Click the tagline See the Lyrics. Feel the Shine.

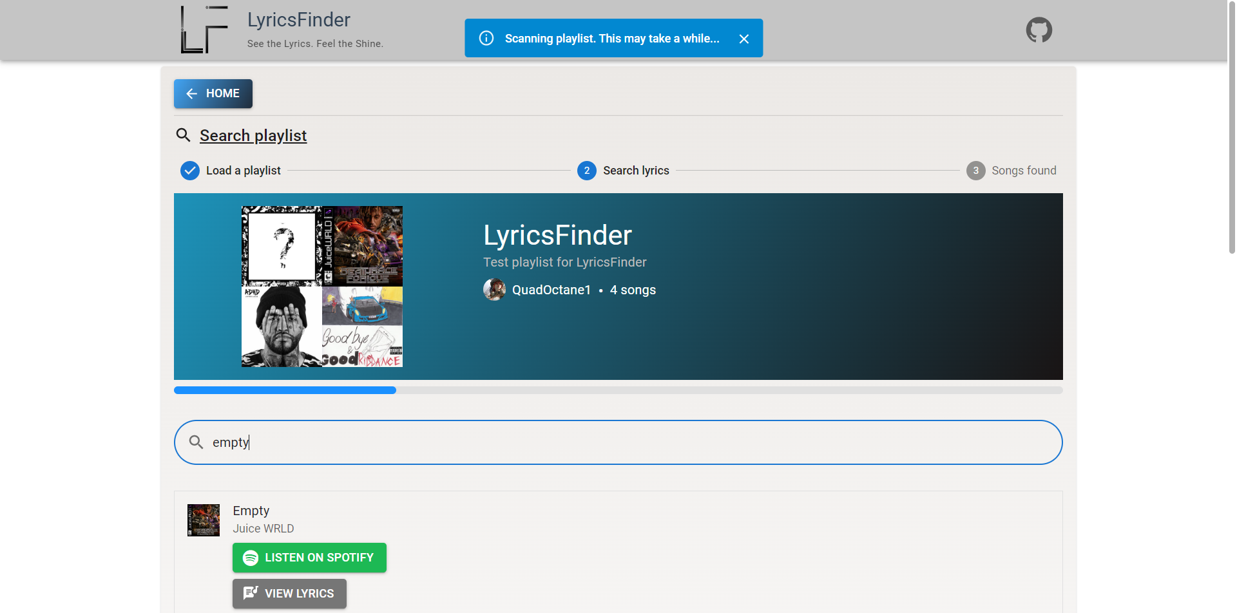tap(315, 44)
